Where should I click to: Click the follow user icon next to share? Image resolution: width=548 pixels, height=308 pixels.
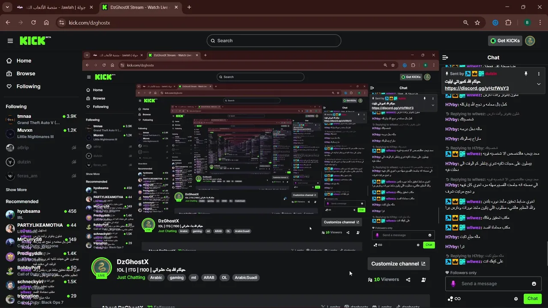pyautogui.click(x=423, y=280)
